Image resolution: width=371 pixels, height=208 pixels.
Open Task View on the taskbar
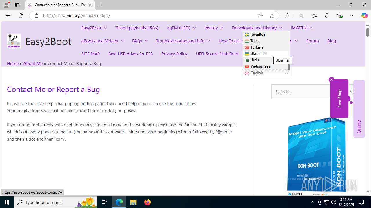(104, 202)
